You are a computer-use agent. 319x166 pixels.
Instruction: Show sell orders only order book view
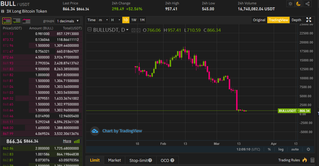[26, 21]
